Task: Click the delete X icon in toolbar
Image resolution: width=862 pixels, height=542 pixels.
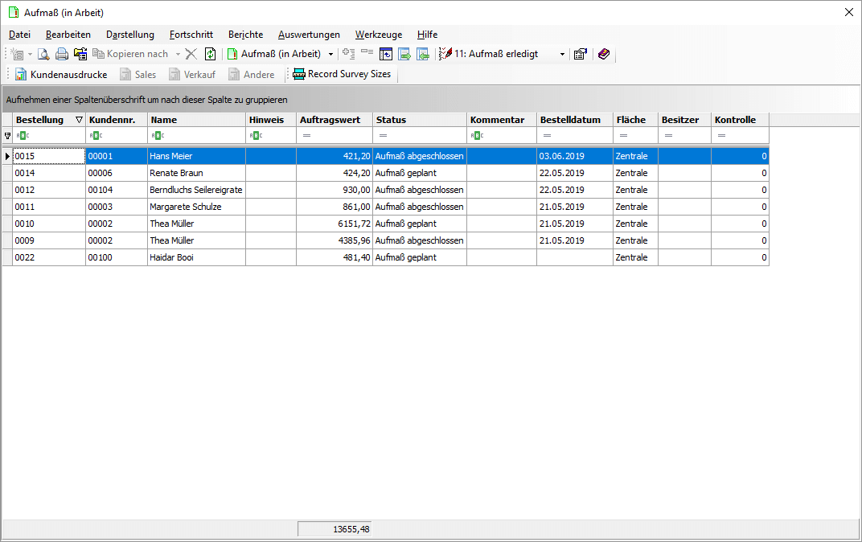Action: click(x=191, y=54)
